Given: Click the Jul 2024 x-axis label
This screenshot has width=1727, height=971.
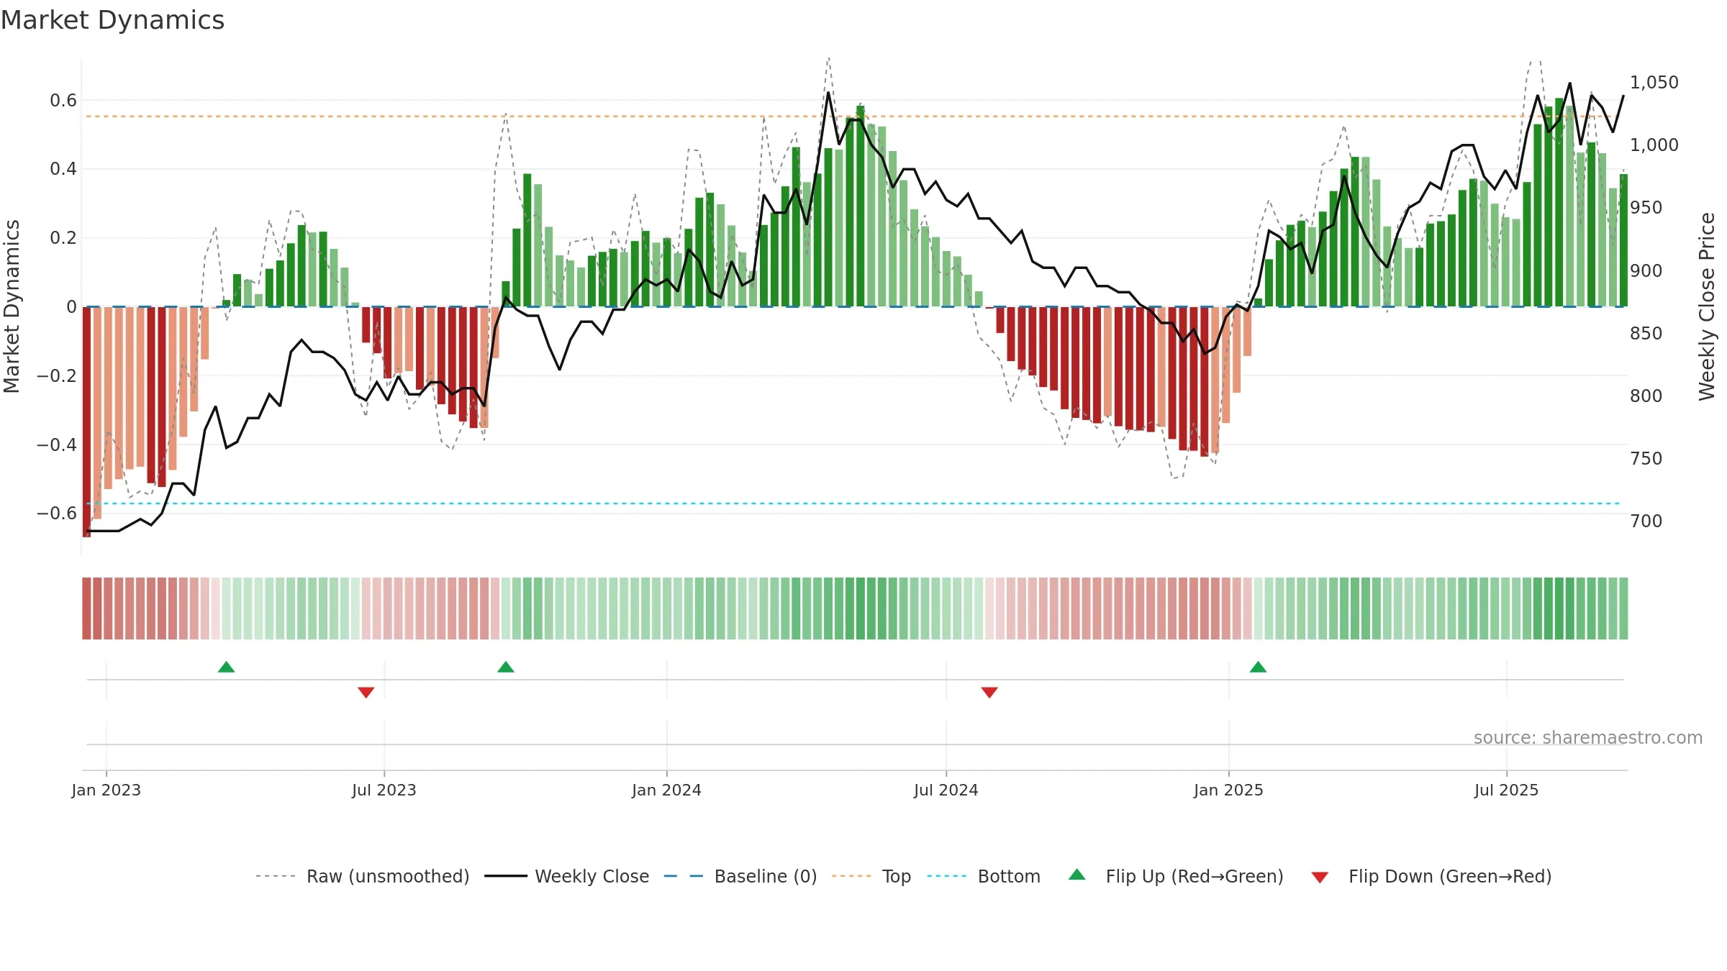Looking at the screenshot, I should point(946,790).
